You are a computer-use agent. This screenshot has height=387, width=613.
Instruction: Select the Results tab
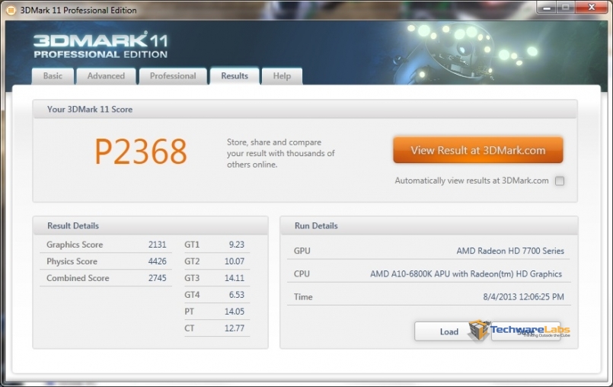point(235,76)
